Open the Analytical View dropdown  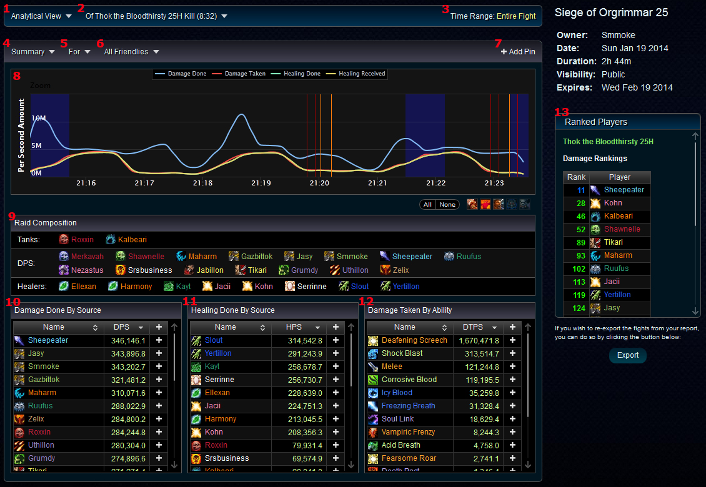tap(41, 16)
